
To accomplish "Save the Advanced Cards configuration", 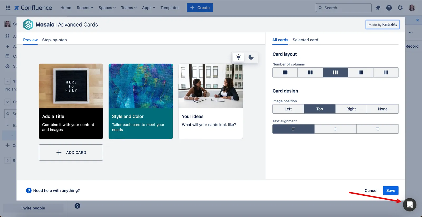I will (x=391, y=190).
